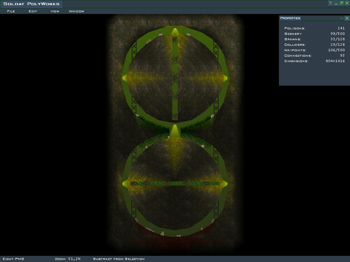Minimize the PolyWorks window

pos(336,3)
